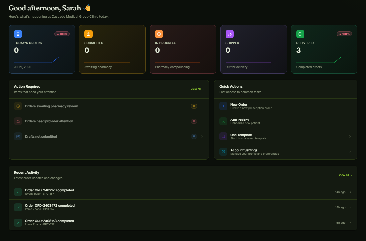Click 'Awaiting pharmacy' caption

tap(98, 67)
